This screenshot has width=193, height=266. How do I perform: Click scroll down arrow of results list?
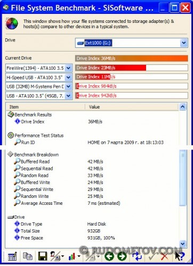click(x=183, y=244)
